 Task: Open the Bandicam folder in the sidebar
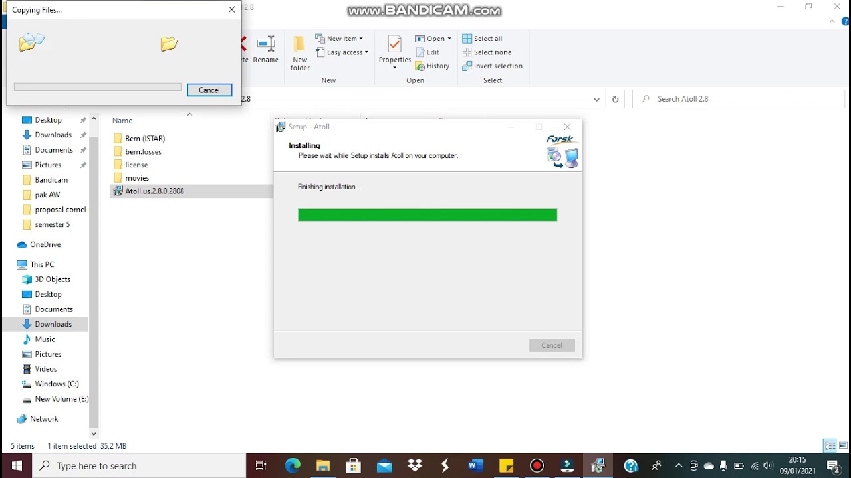(x=51, y=180)
